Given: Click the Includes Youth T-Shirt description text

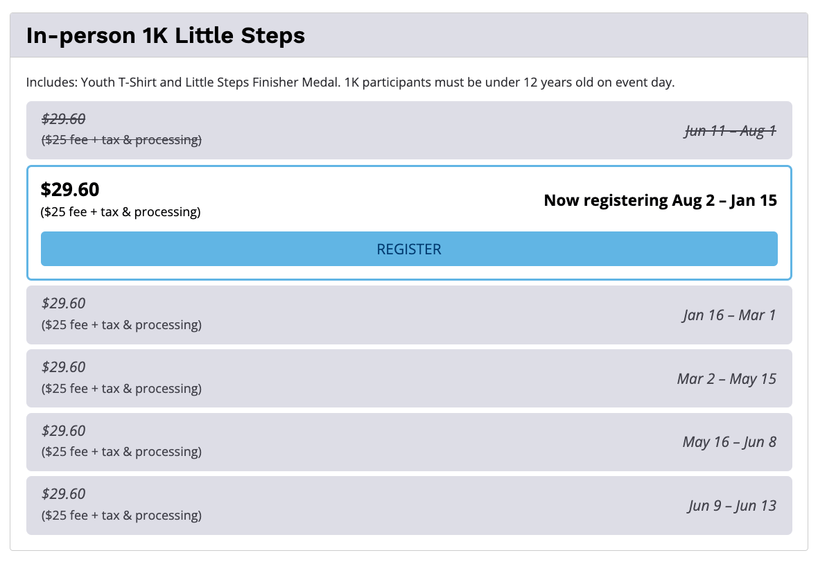Looking at the screenshot, I should 350,82.
